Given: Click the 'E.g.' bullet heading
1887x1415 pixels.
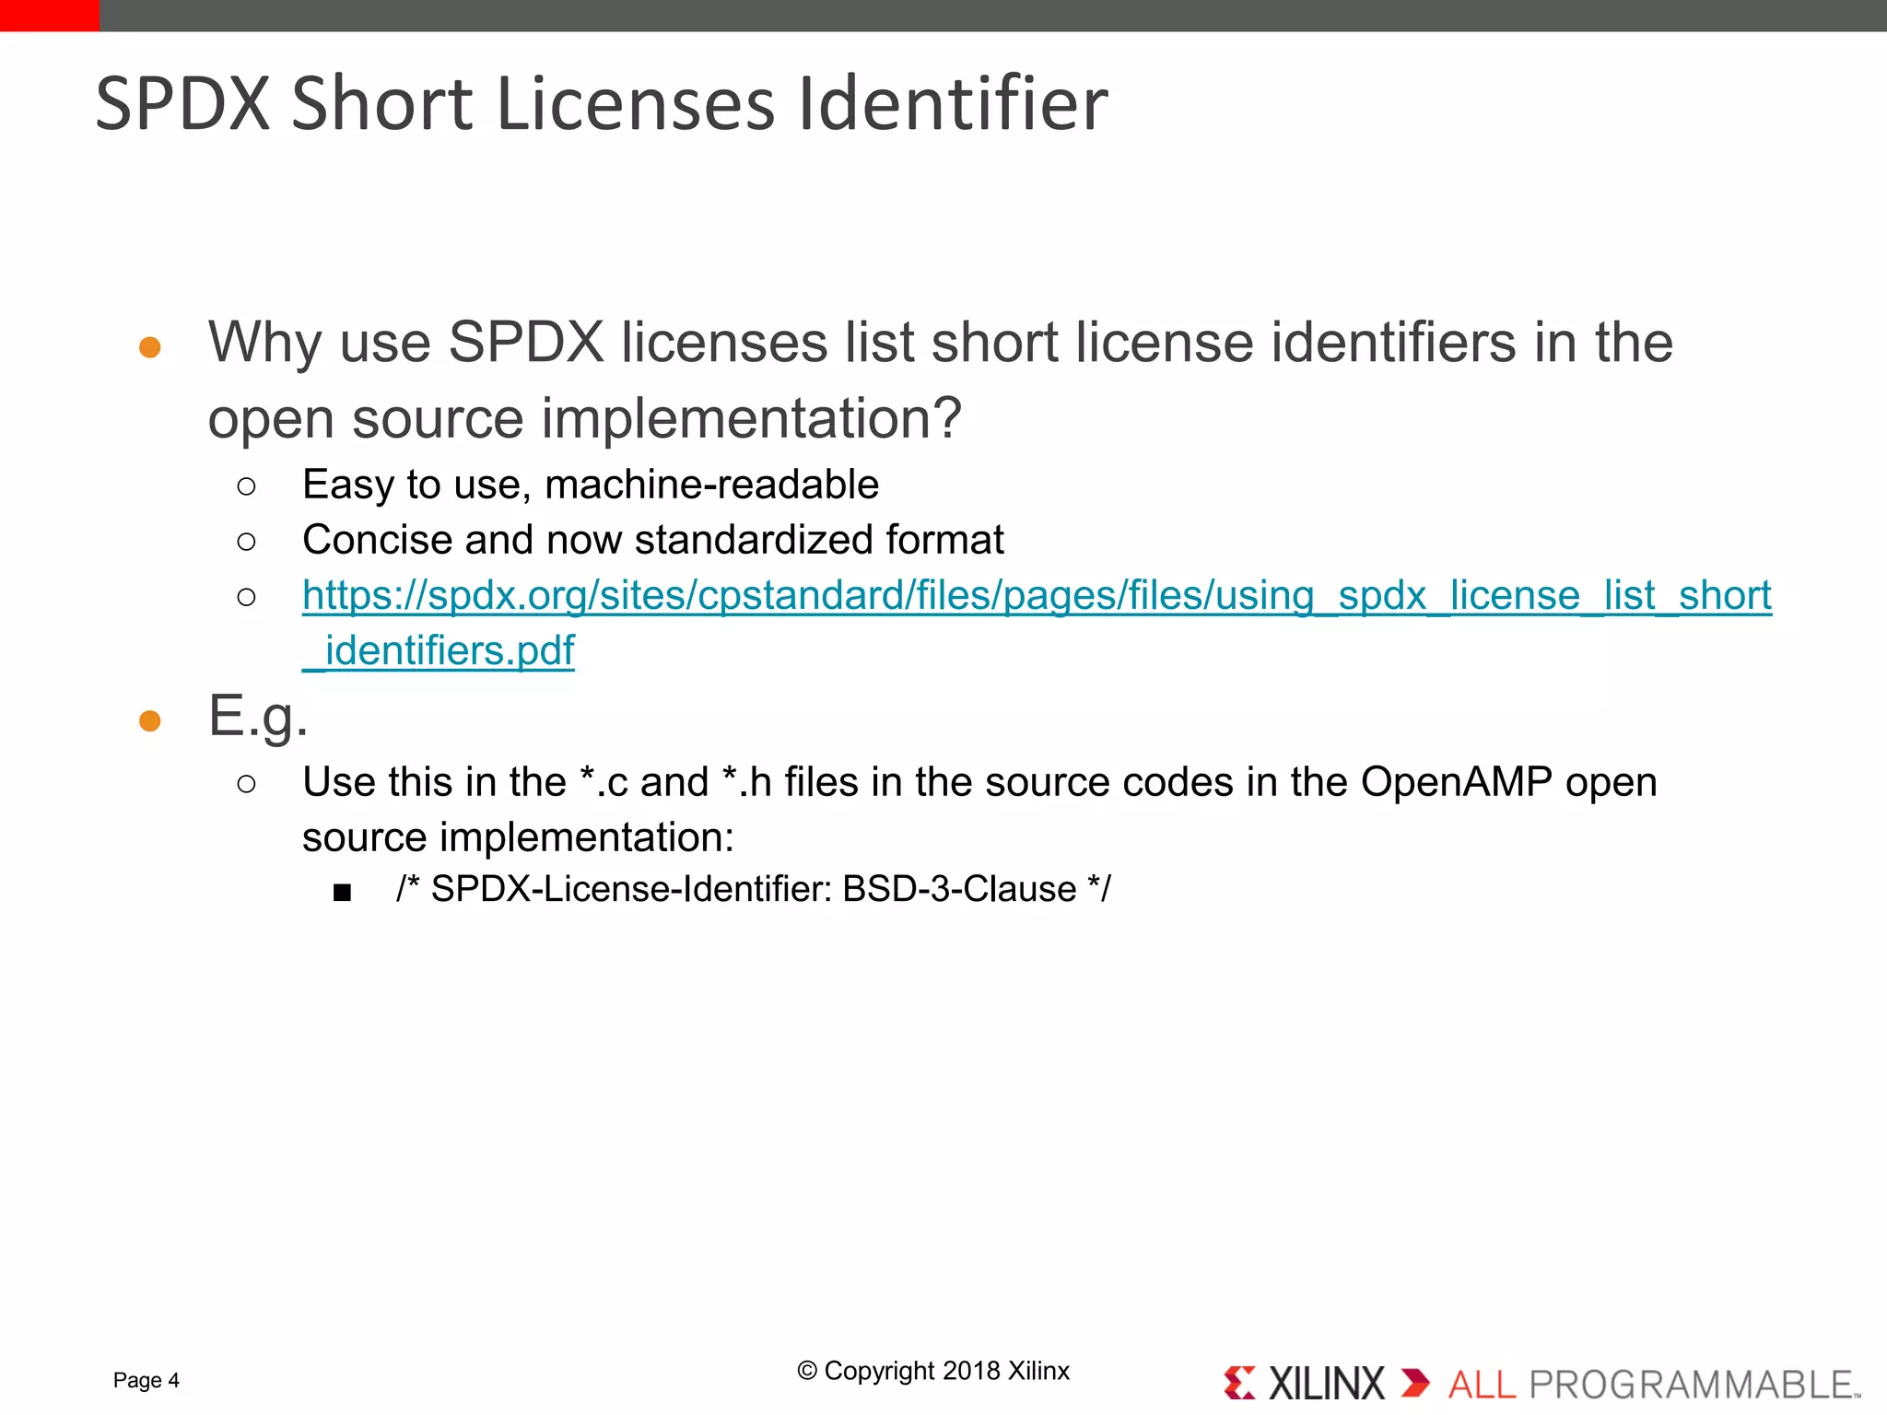Looking at the screenshot, I should point(258,717).
